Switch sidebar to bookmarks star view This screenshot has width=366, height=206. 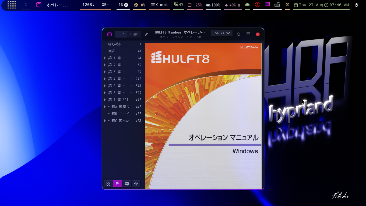point(136,184)
